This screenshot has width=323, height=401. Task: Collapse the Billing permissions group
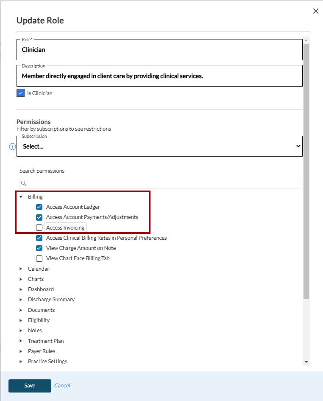(21, 197)
